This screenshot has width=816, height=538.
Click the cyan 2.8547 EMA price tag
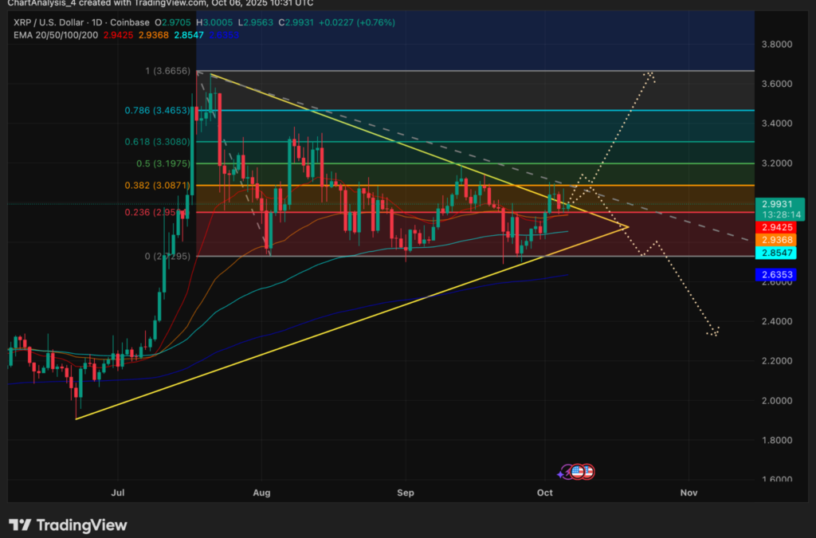point(775,253)
